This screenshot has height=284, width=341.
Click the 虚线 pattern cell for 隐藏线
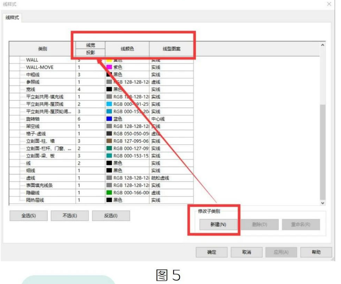coord(171,193)
